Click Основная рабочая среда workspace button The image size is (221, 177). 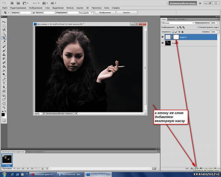[182, 3]
